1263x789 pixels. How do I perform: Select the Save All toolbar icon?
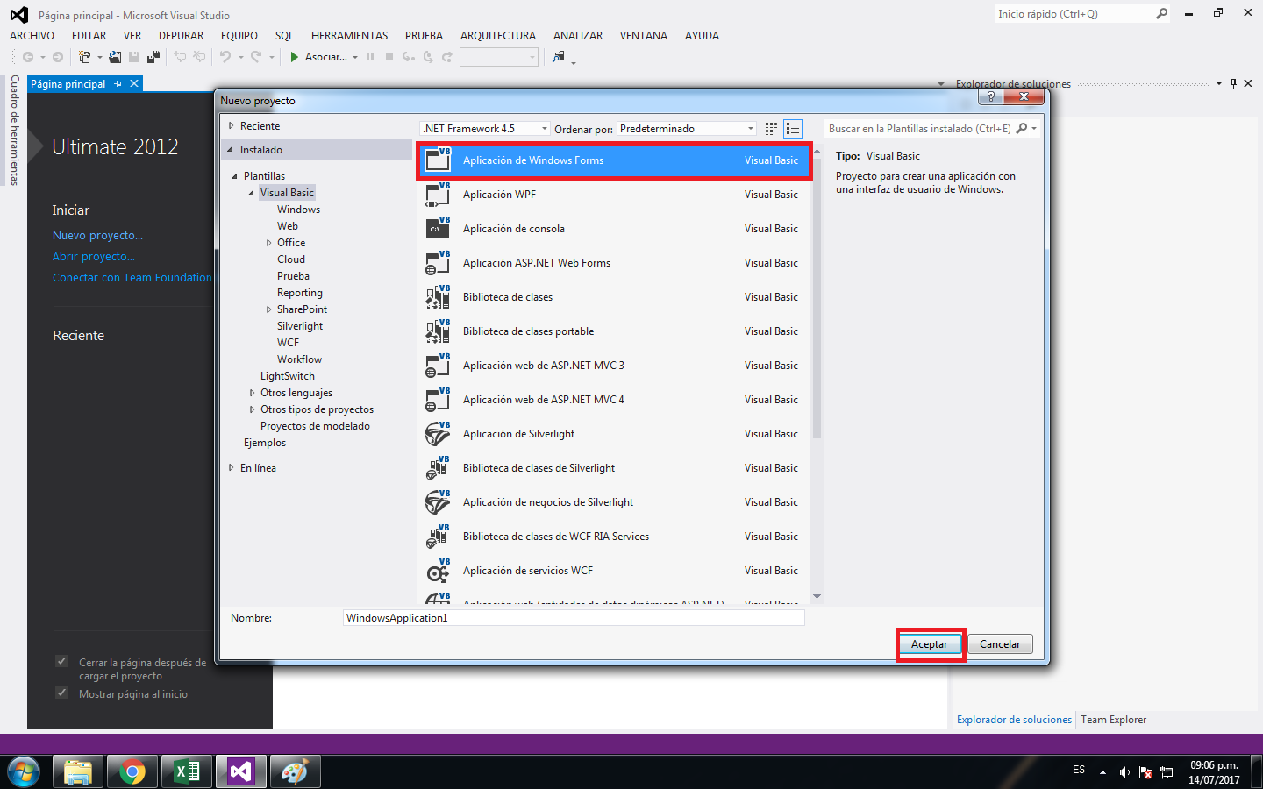pos(153,56)
